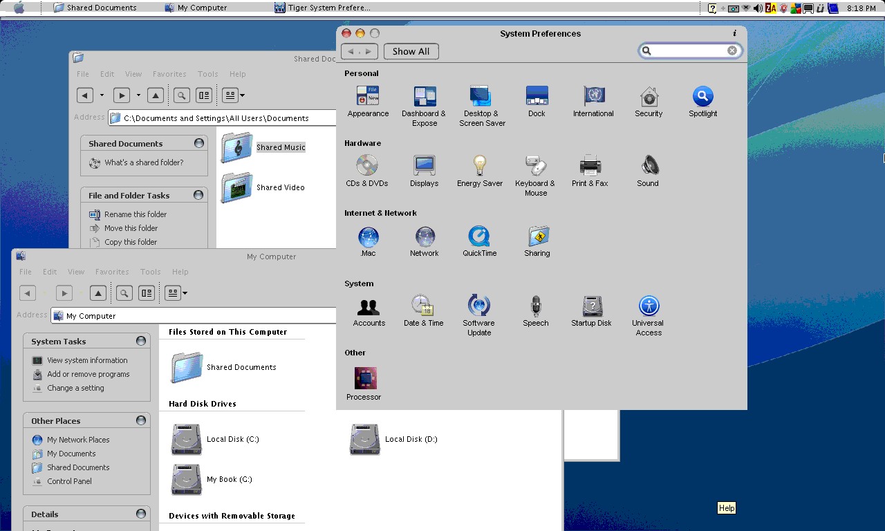This screenshot has width=885, height=531.
Task: Open the Appearance preferences
Action: [368, 102]
